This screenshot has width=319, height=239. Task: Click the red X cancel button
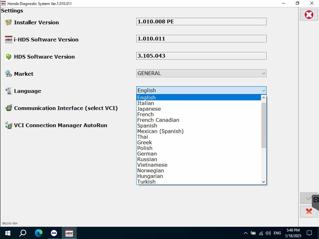tap(309, 212)
